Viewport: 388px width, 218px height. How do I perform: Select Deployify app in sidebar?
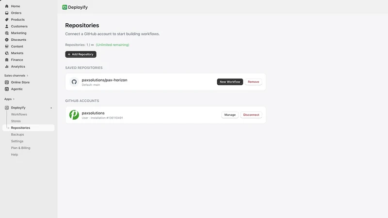coord(18,108)
